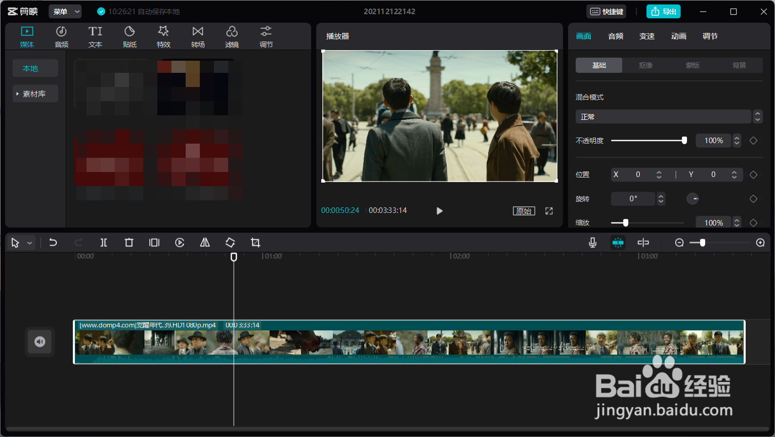The image size is (775, 437).
Task: Open the 转场 (Transitions) panel
Action: pyautogui.click(x=198, y=37)
